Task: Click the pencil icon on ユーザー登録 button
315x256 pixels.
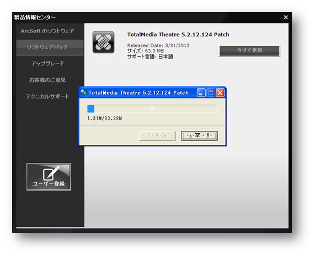Action: click(51, 173)
